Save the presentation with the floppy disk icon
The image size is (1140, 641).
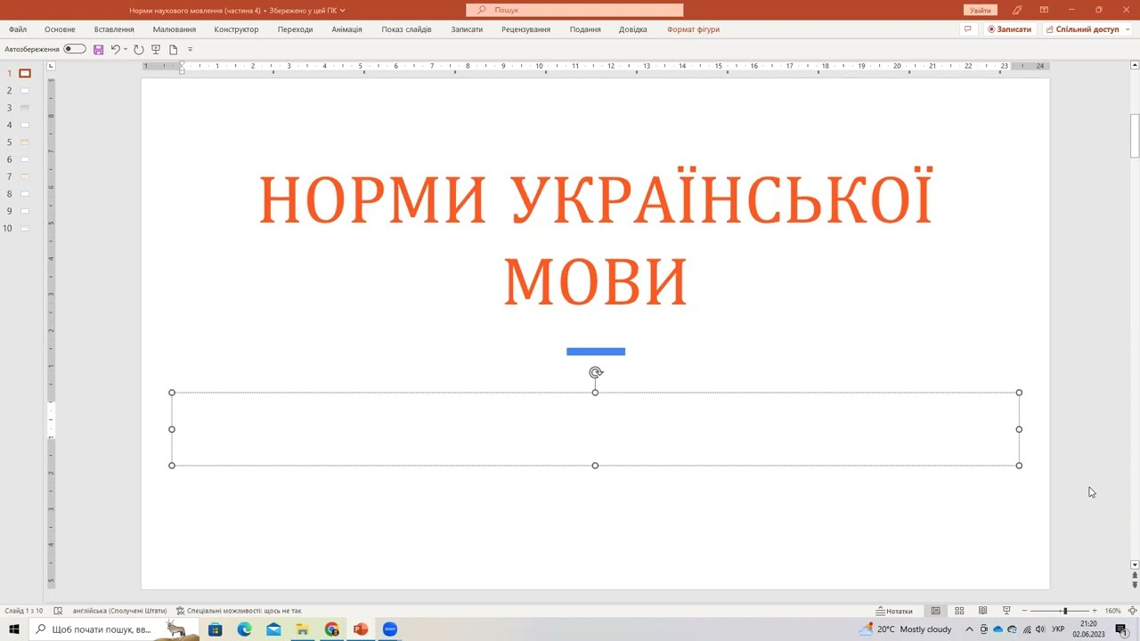(x=98, y=50)
